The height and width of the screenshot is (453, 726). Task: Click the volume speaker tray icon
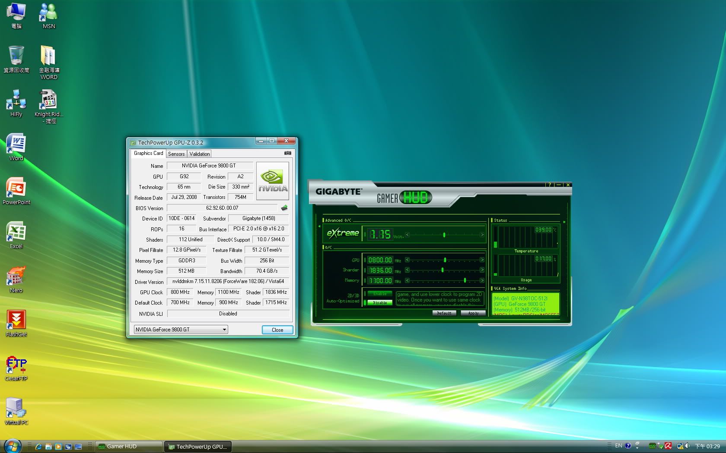(687, 446)
